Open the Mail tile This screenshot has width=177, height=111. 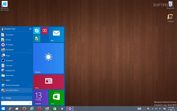point(56,35)
